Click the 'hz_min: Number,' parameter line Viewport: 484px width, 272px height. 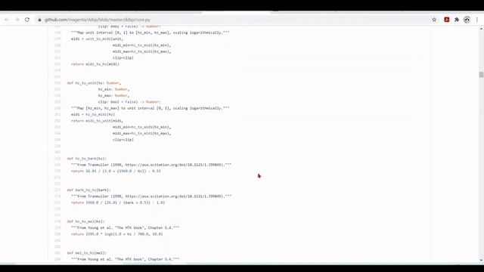click(113, 89)
